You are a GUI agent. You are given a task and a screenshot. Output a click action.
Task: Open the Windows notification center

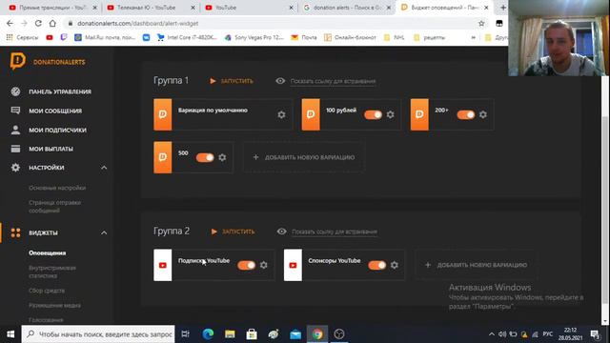595,334
